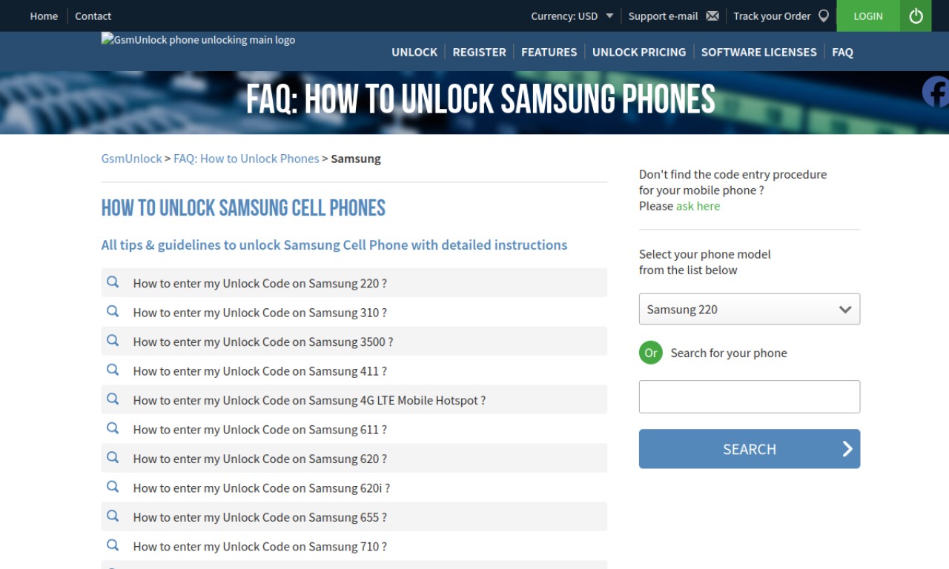Viewport: 949px width, 569px height.
Task: Open 'FAQ: How to Unlock Phones' breadcrumb
Action: 246,159
